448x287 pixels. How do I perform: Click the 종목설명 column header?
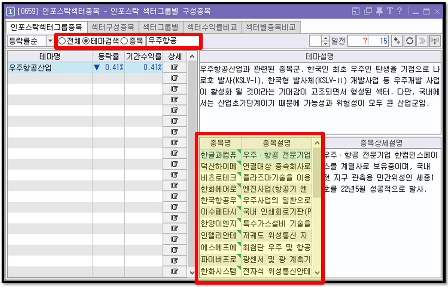pyautogui.click(x=276, y=143)
